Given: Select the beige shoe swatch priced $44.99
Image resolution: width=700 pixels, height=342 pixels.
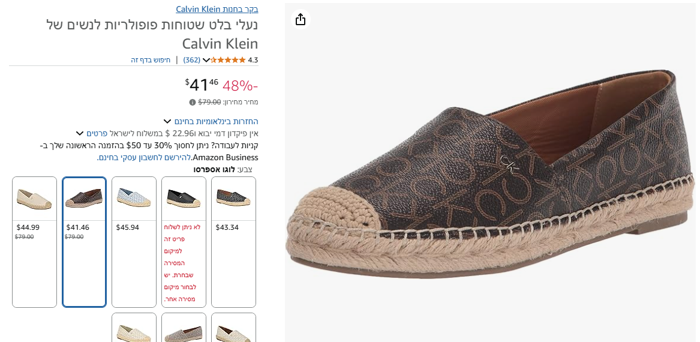Looking at the screenshot, I should click(x=34, y=199).
